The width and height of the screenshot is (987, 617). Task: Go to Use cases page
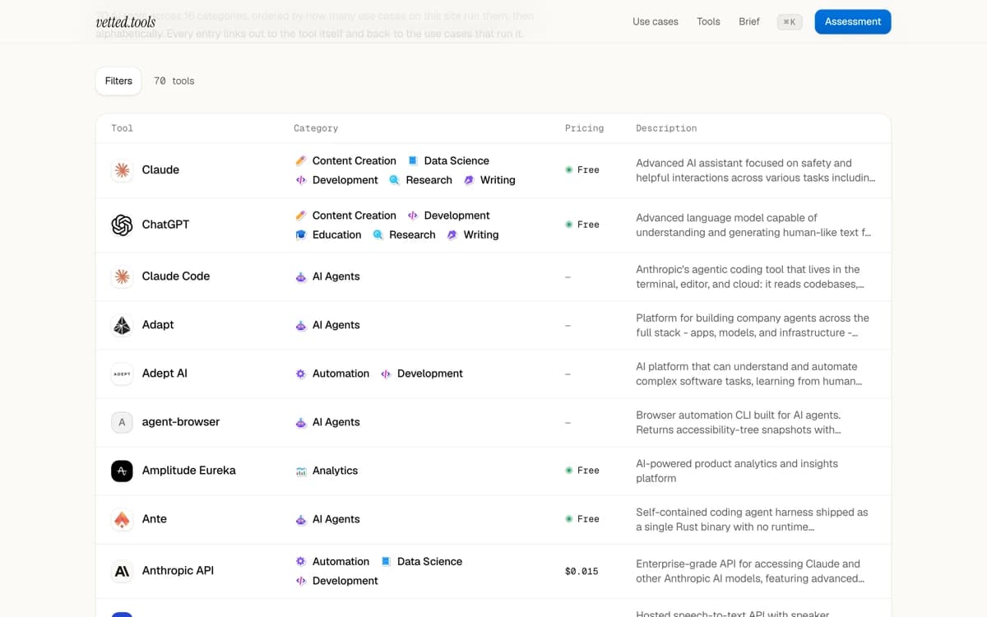[x=656, y=21]
